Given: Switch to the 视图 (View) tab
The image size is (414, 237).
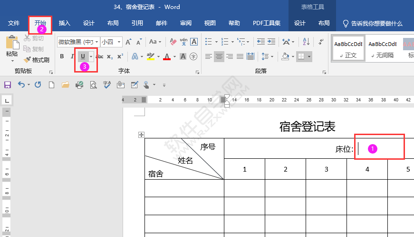Looking at the screenshot, I should (x=210, y=23).
